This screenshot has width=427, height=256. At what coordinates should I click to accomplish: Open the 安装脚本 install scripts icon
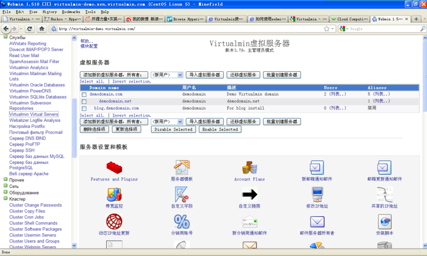point(384,221)
